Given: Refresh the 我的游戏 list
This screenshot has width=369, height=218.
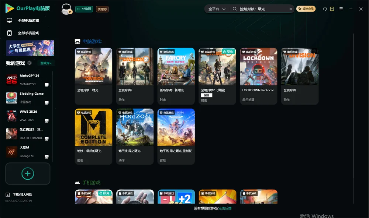Looking at the screenshot, I should click(30, 63).
